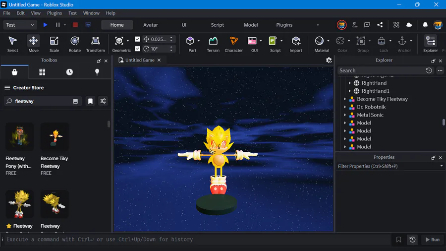Open the Toolbox lightbulb tab

[x=97, y=72]
